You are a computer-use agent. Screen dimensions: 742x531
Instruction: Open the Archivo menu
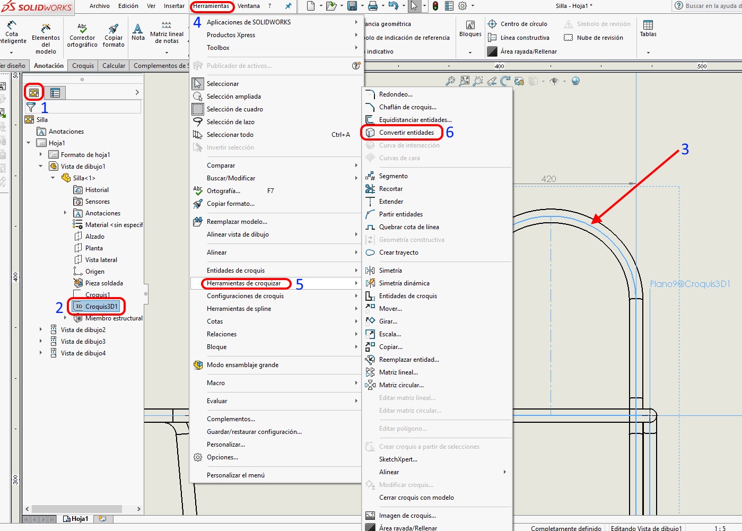pos(100,6)
